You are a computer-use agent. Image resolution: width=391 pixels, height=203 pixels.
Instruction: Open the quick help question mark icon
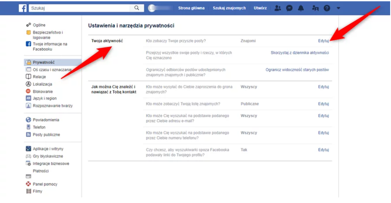click(327, 8)
